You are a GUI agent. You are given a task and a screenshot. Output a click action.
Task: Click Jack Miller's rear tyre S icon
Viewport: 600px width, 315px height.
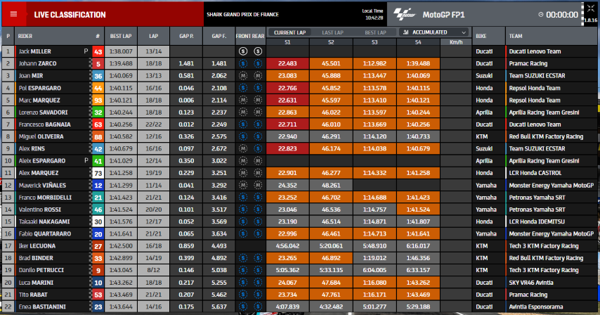click(x=258, y=51)
